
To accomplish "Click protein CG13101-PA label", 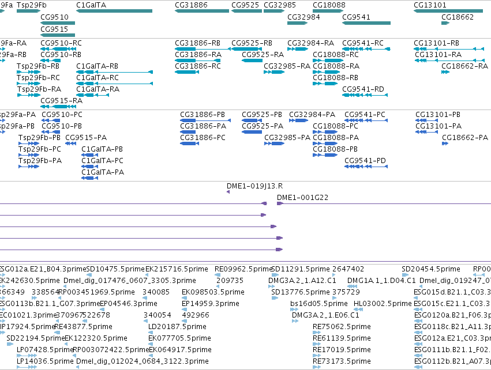I will (x=438, y=126).
